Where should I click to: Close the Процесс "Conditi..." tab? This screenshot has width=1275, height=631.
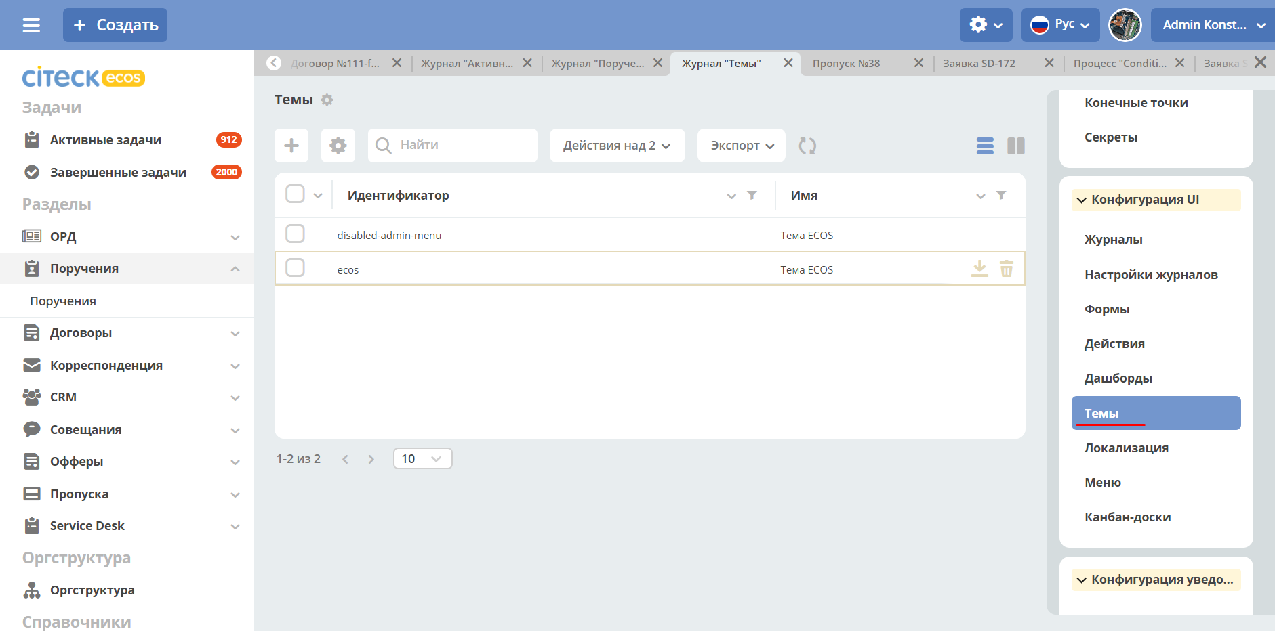(x=1179, y=63)
